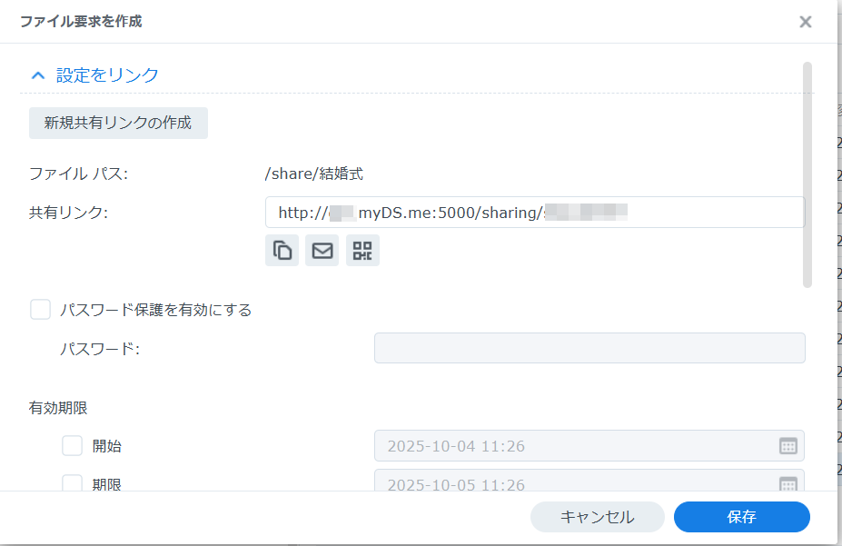Click the 共有リンク URL text field
Screen dimensions: 842x546
tap(535, 212)
